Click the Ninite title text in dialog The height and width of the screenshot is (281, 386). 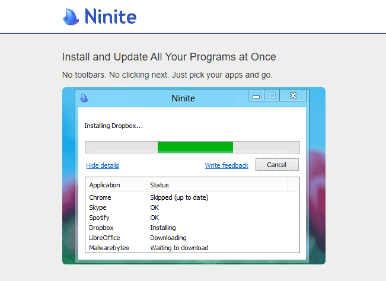coord(183,98)
